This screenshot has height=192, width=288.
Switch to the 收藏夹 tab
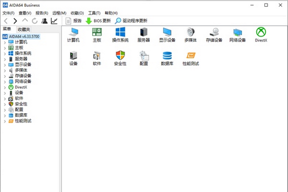click(24, 29)
